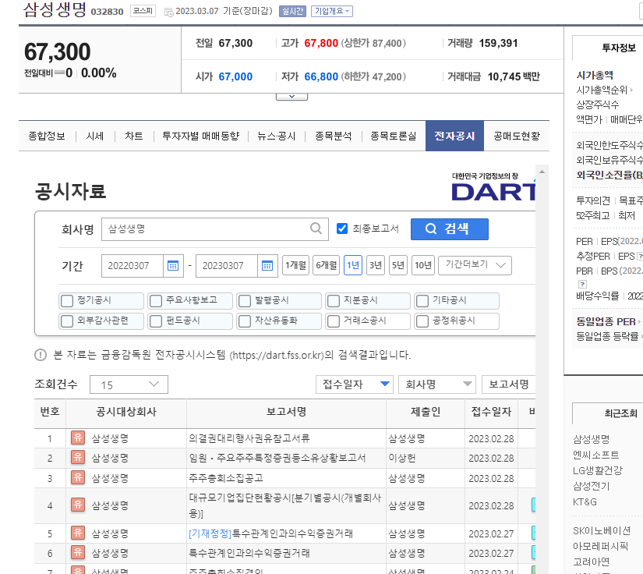Enable the 지분공시 checkbox

(x=334, y=301)
